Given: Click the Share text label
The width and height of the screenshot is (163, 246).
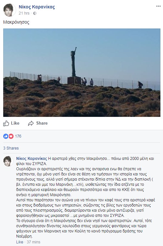Looking at the screenshot, I should pyautogui.click(x=42, y=123).
